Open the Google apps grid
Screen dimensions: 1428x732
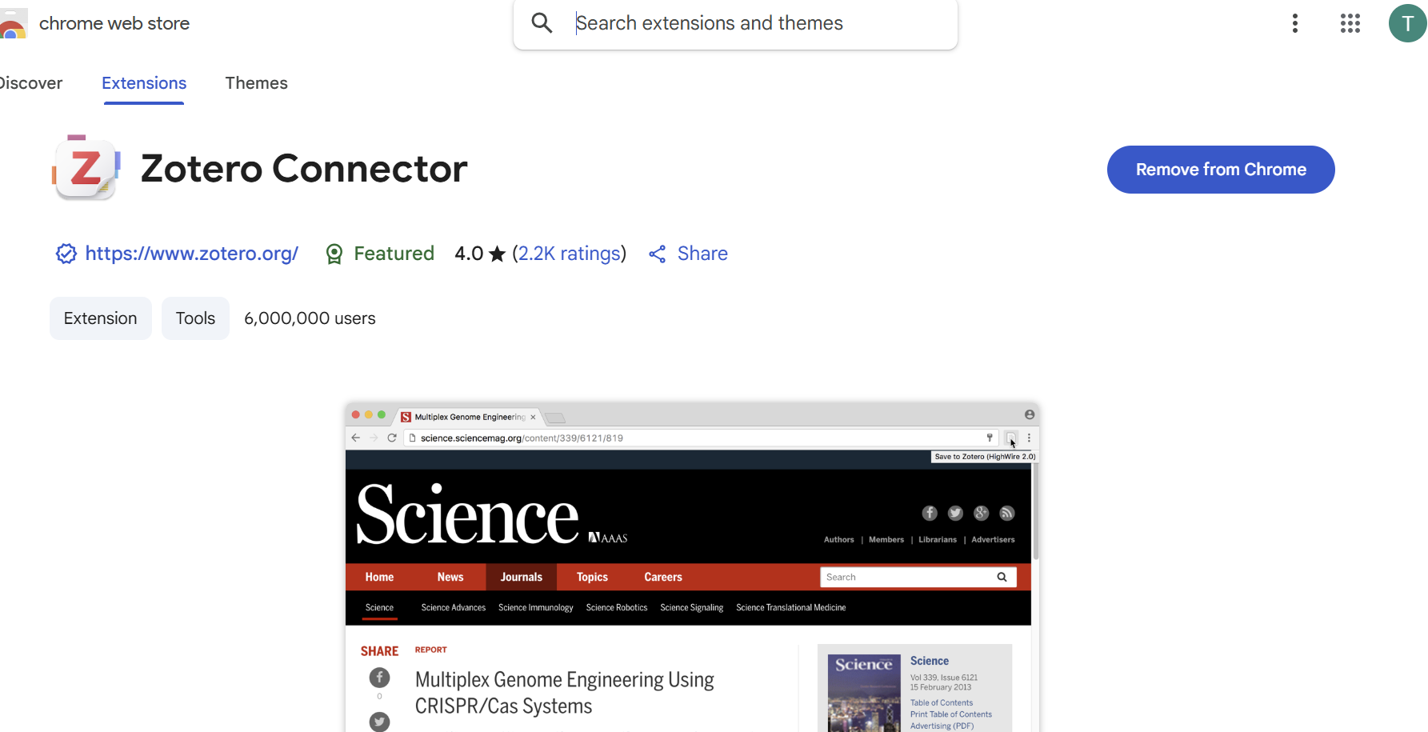(1350, 23)
